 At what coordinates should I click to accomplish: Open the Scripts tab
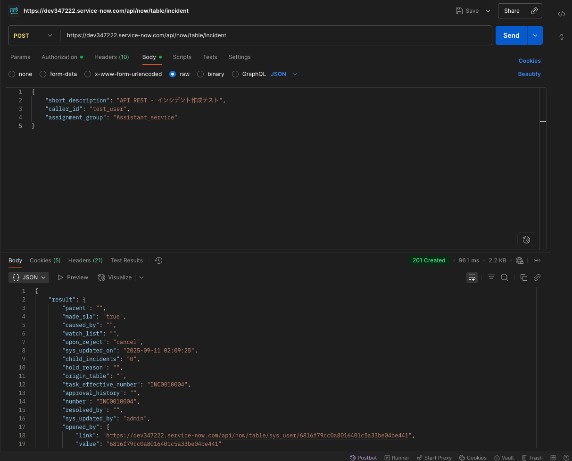pos(182,57)
